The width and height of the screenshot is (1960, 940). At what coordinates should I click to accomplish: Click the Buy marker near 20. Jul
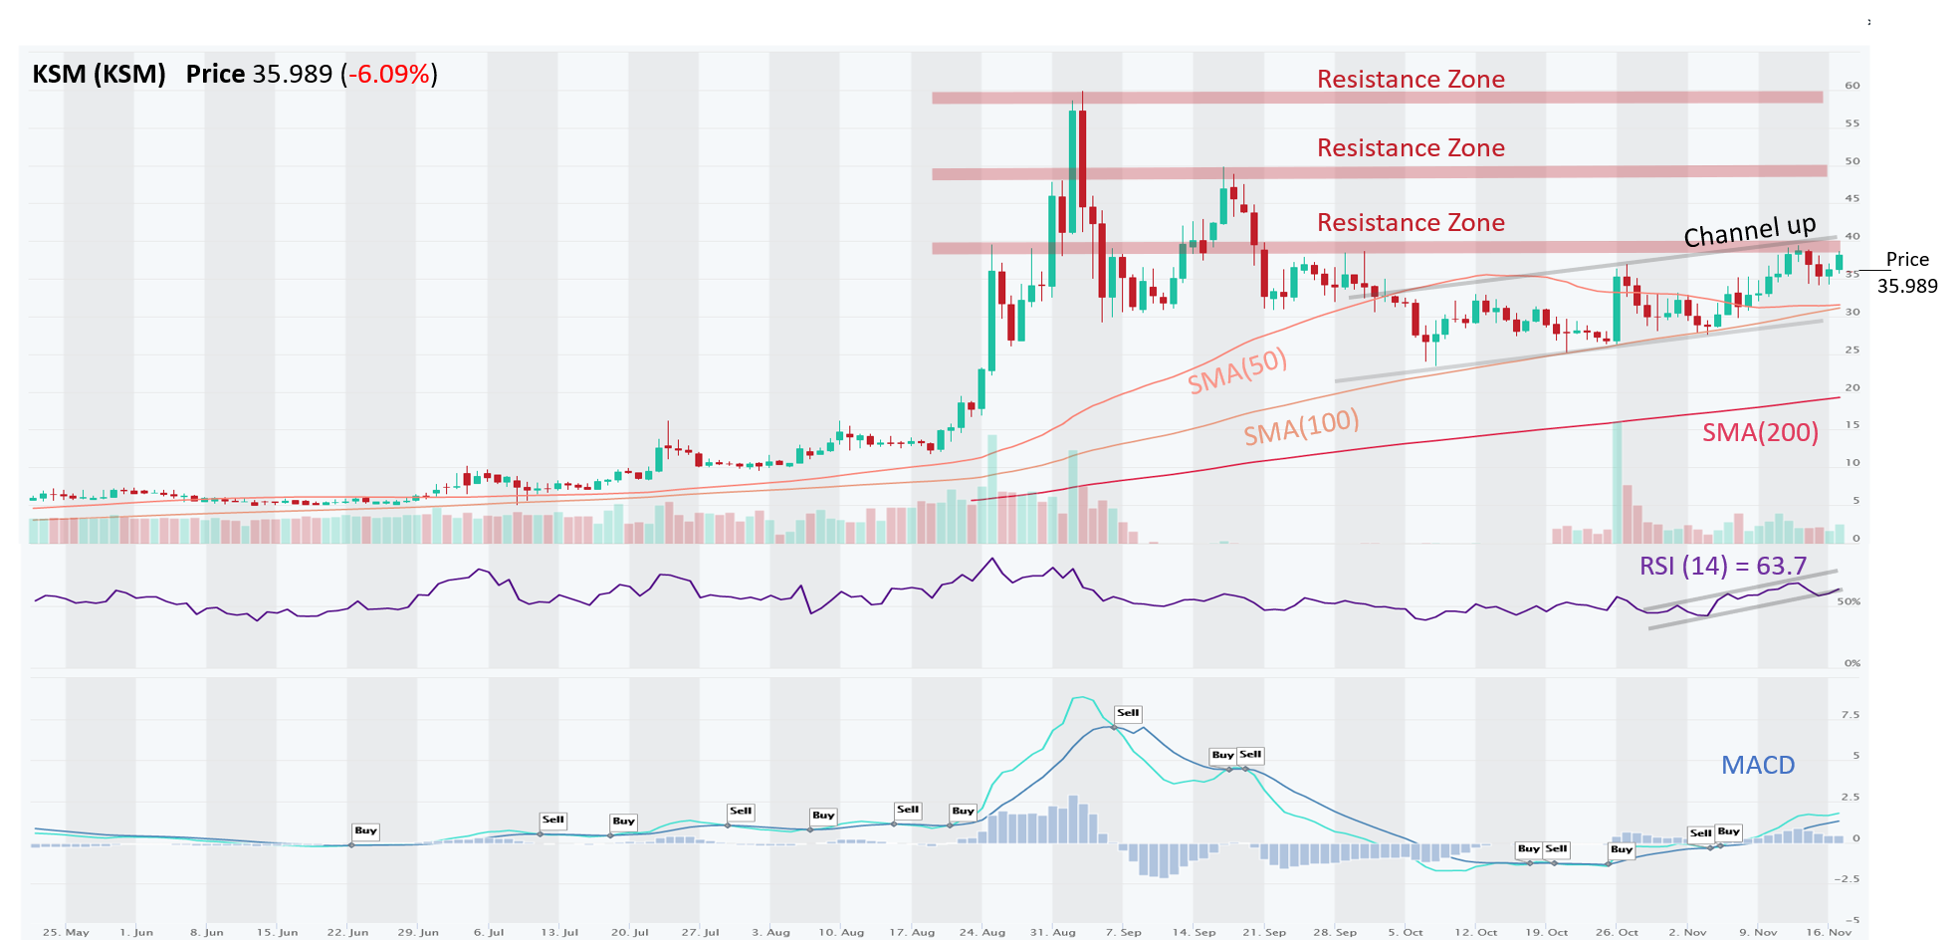623,822
